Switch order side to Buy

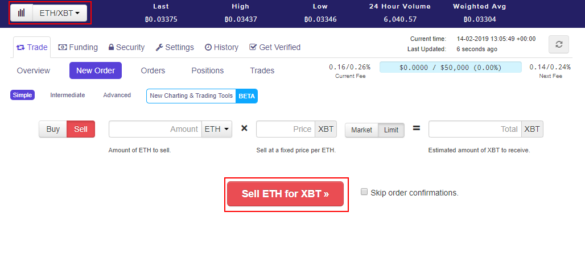53,129
